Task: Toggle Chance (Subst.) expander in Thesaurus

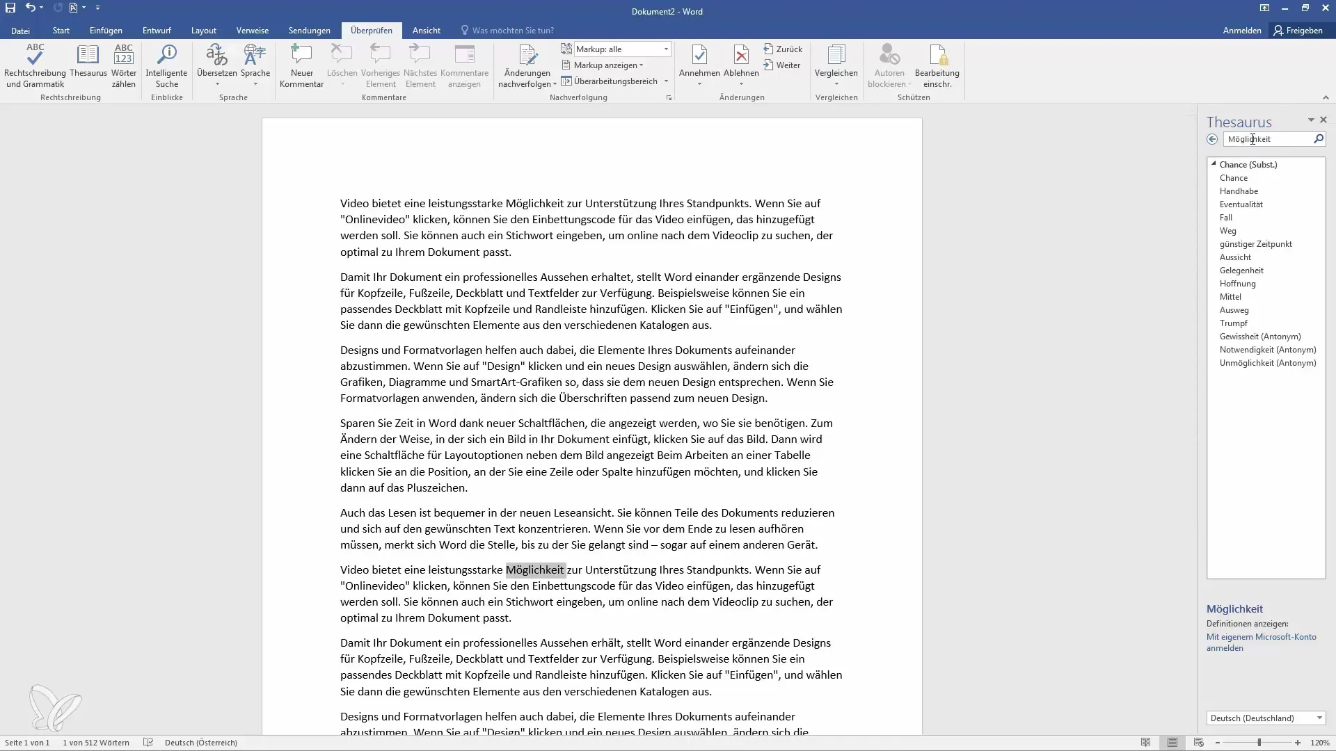Action: pyautogui.click(x=1214, y=163)
